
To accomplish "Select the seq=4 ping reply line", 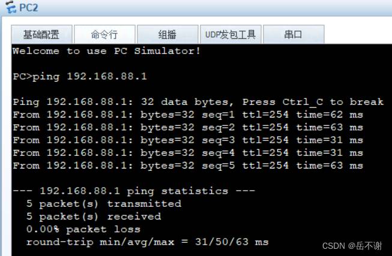I will pyautogui.click(x=188, y=153).
